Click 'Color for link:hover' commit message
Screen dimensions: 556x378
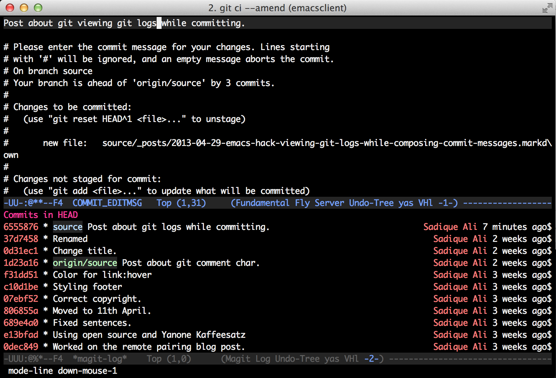(102, 275)
